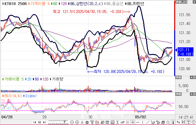Toggle the G button on the price panel
This screenshot has height=125, width=196.
[186, 2]
